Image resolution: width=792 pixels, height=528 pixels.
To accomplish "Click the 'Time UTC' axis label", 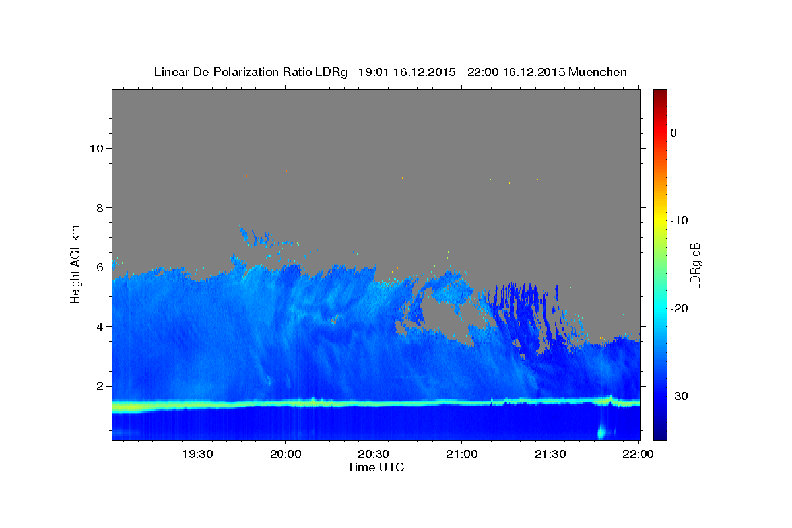I will (376, 467).
